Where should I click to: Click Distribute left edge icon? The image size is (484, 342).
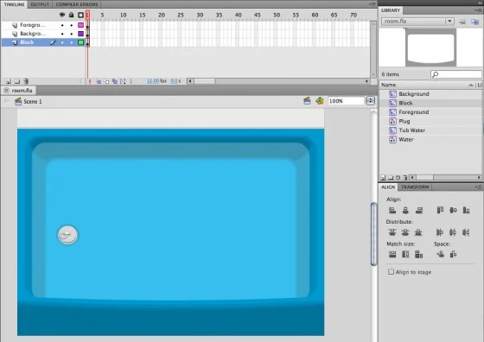pyautogui.click(x=440, y=232)
